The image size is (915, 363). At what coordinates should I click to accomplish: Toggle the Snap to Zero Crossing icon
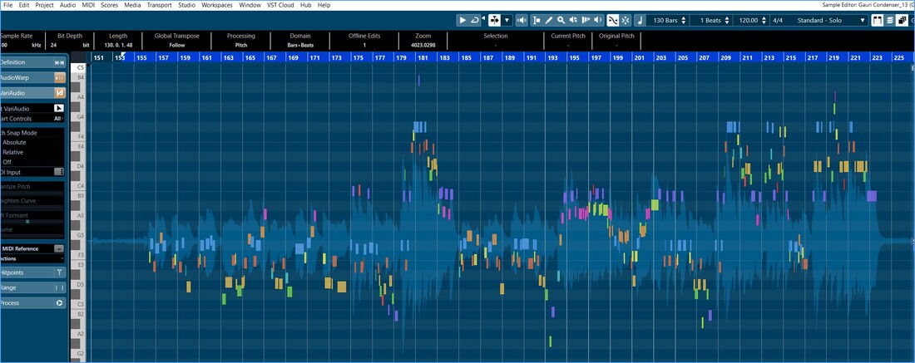click(613, 20)
